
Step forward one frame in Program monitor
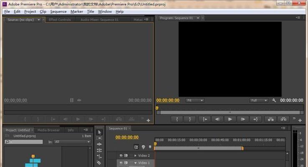coord(243,119)
